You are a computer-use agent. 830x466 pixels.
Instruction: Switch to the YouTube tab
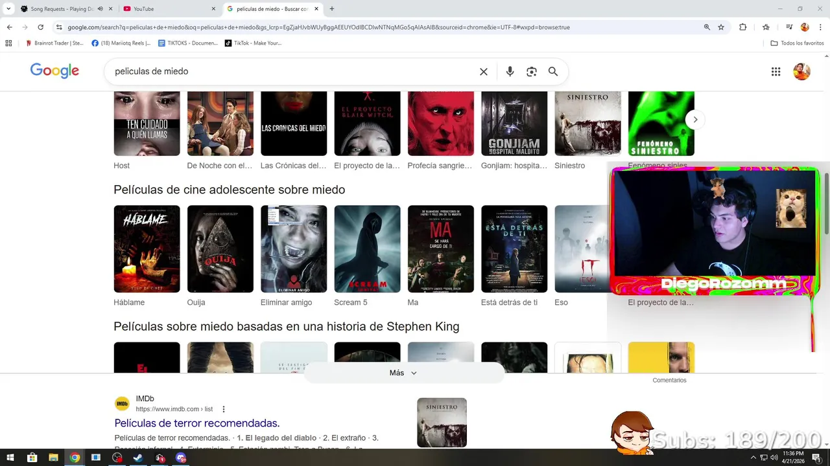[169, 9]
